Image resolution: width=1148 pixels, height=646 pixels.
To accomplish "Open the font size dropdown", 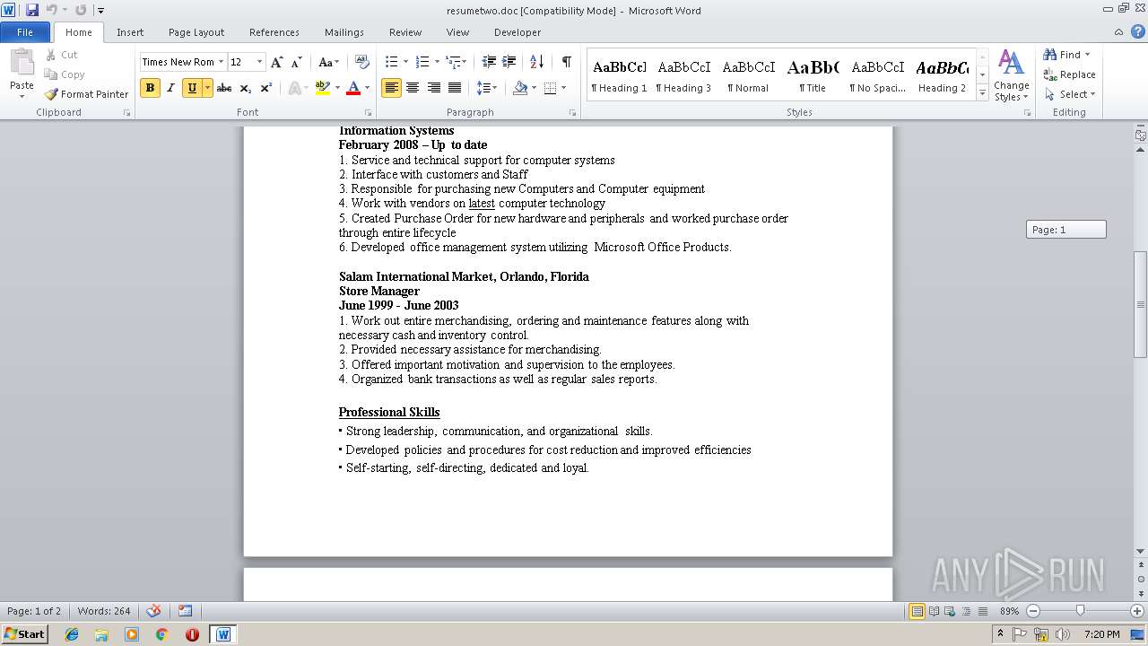I will (260, 62).
